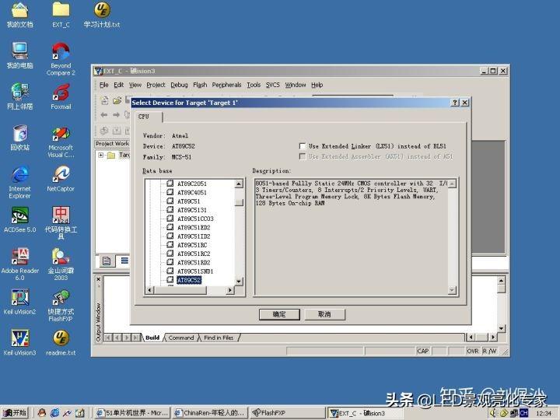
Task: Select AT89C51RC2 in device list
Action: pos(194,254)
